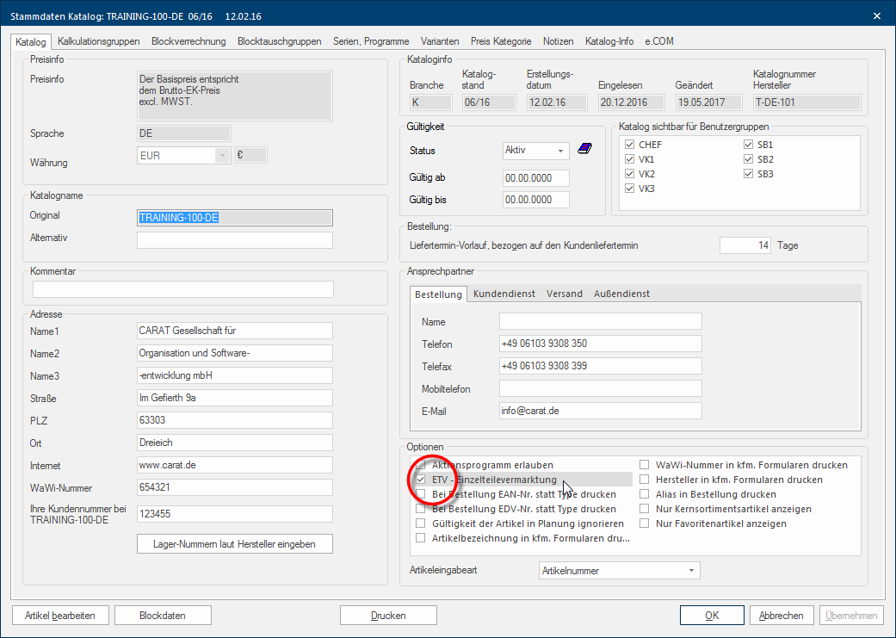Toggle the CHEF user group checkbox

pos(629,145)
